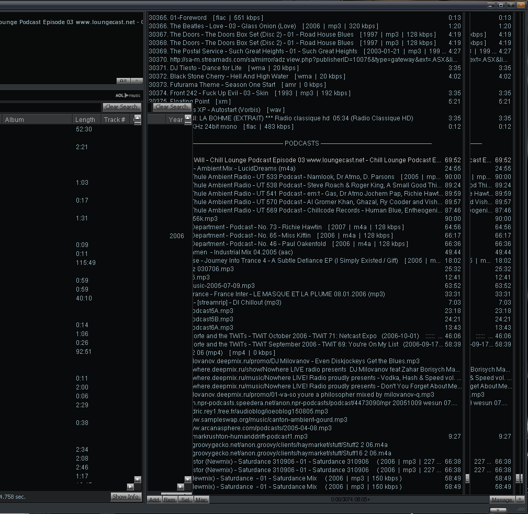Viewport: 528px width, 514px height.
Task: Open the AOL music logo link
Action: 128,95
